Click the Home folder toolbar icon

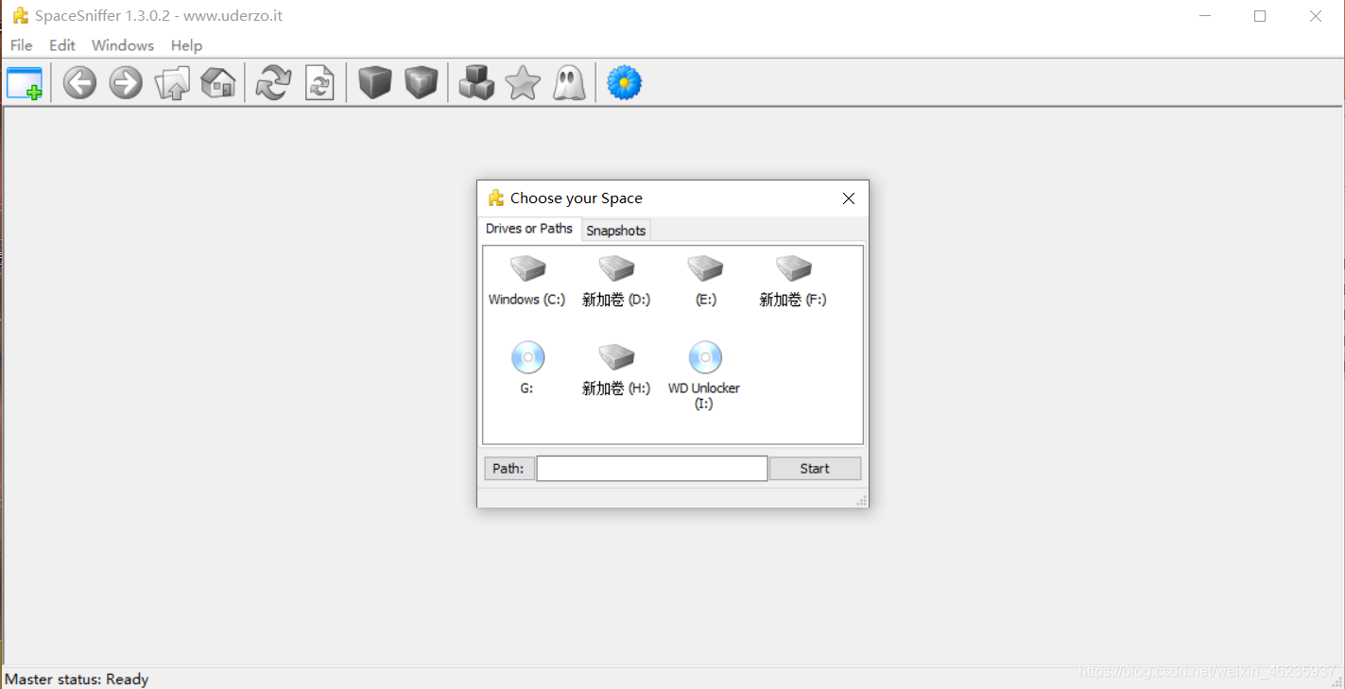pos(218,83)
